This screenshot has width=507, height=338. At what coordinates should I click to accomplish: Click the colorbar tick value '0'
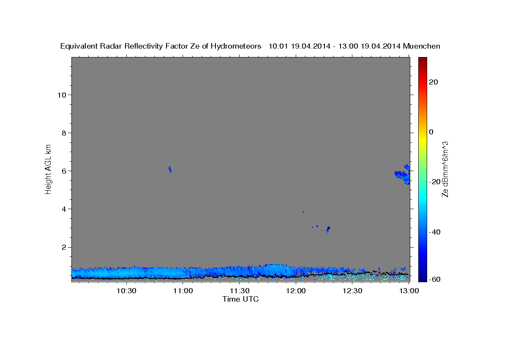[x=431, y=132]
